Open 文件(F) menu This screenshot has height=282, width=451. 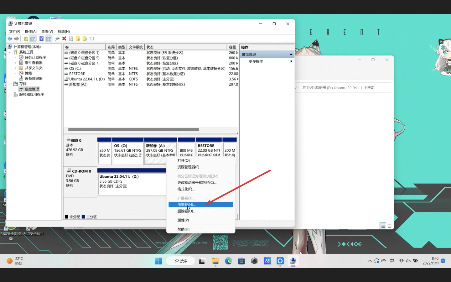click(x=14, y=32)
